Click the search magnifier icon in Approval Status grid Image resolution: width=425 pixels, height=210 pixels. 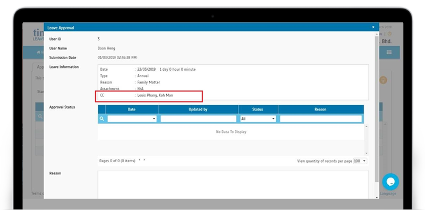coord(101,119)
